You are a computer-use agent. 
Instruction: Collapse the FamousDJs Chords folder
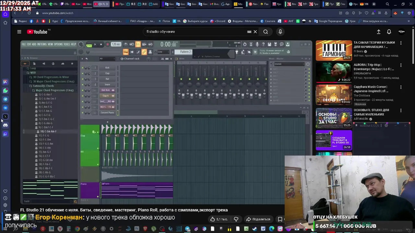point(41,86)
